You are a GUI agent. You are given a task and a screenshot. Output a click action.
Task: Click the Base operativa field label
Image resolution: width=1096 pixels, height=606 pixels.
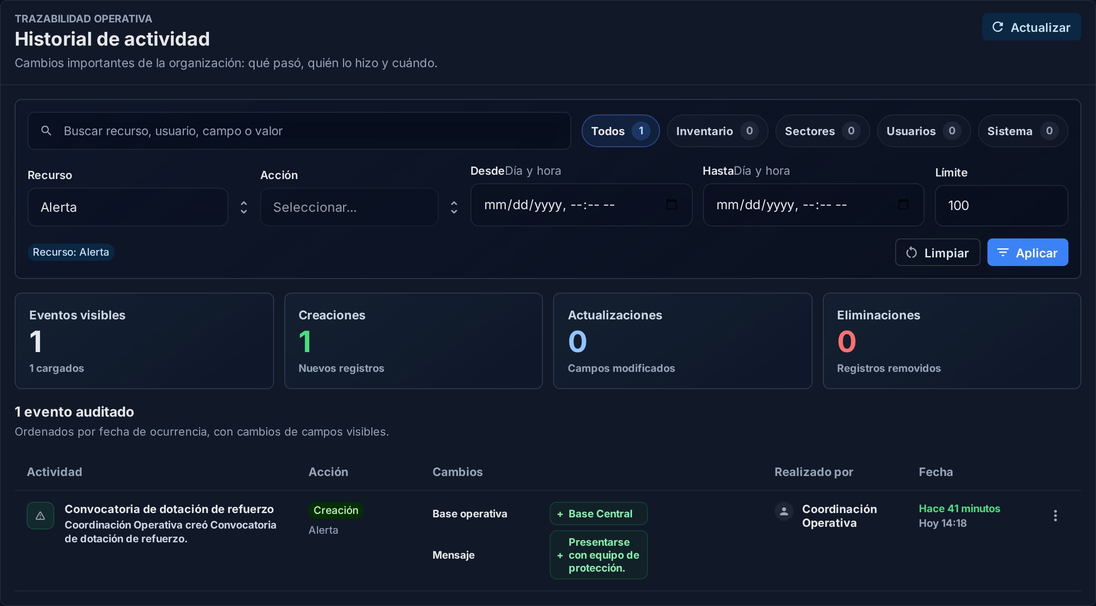tap(470, 514)
